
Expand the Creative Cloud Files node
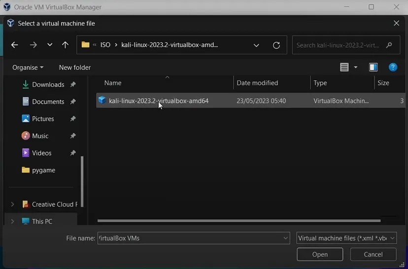click(x=12, y=204)
